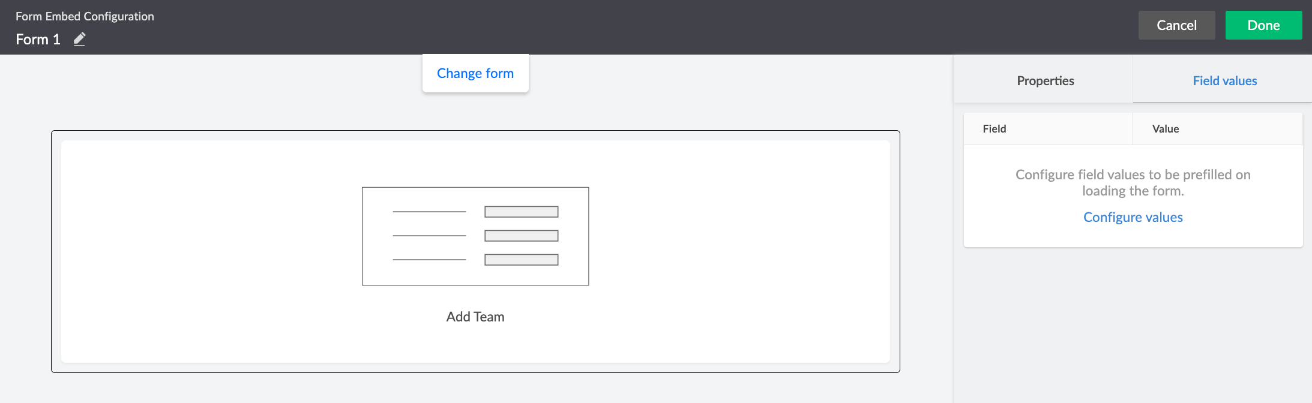Click the middle gray box in form illustration
Image resolution: width=1312 pixels, height=403 pixels.
coord(522,236)
